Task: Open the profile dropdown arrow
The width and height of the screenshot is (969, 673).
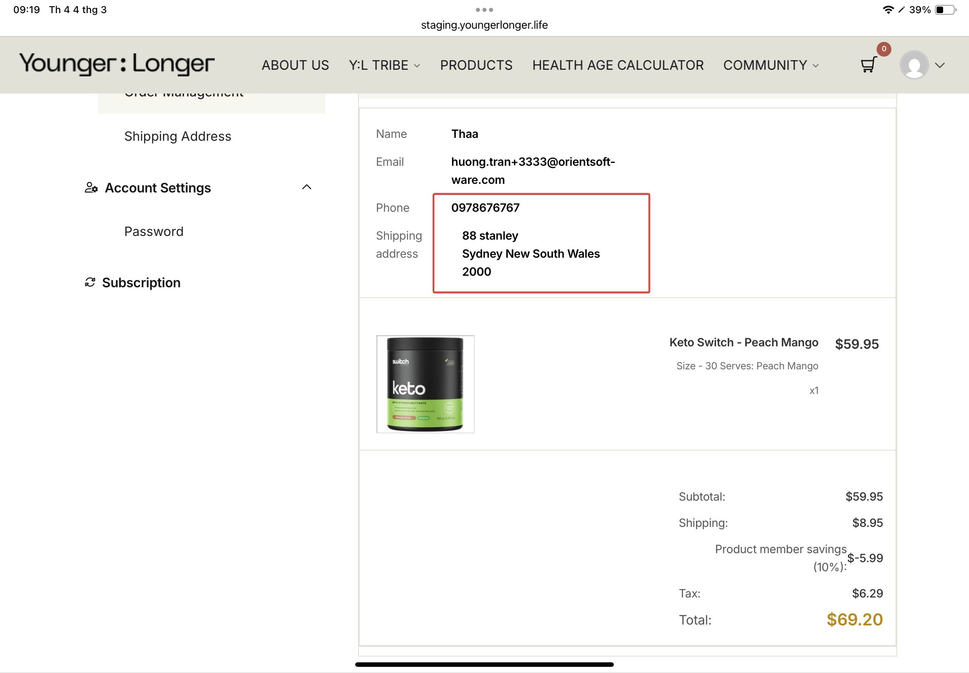Action: [x=939, y=65]
